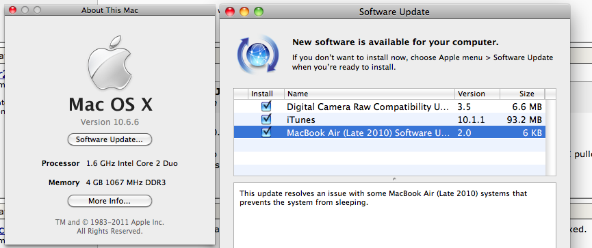Click the Apple copyright notice text

110,227
